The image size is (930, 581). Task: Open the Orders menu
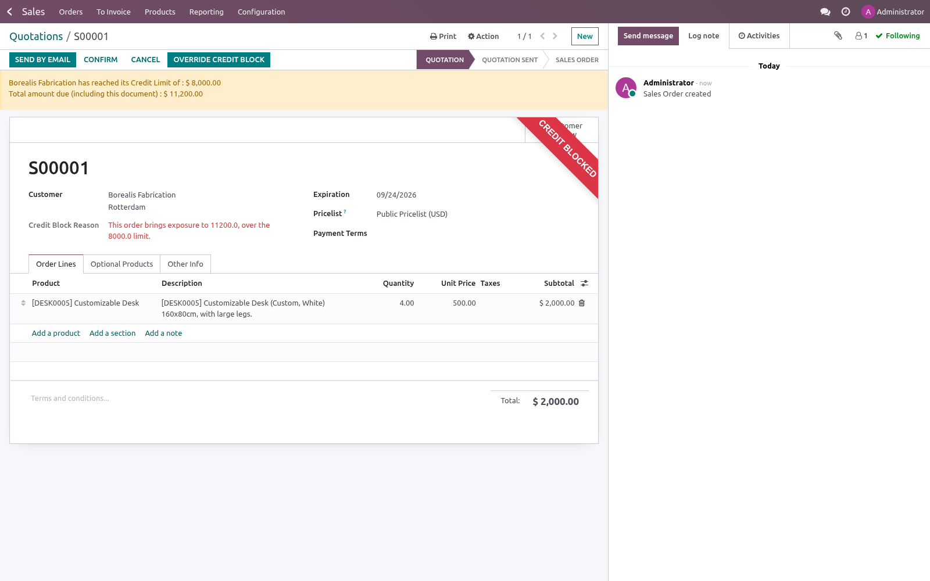[71, 12]
